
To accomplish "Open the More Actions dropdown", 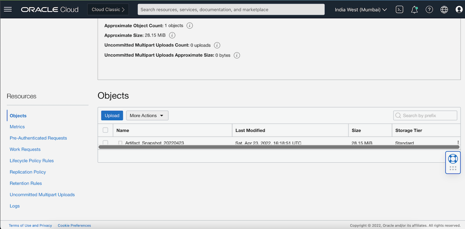I will pyautogui.click(x=147, y=115).
